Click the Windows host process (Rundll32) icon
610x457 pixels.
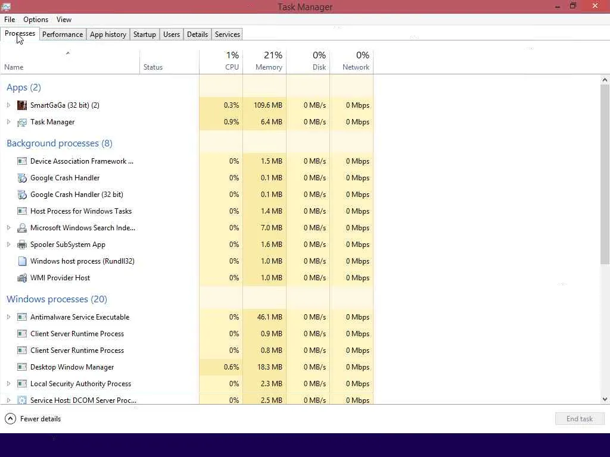tap(22, 261)
